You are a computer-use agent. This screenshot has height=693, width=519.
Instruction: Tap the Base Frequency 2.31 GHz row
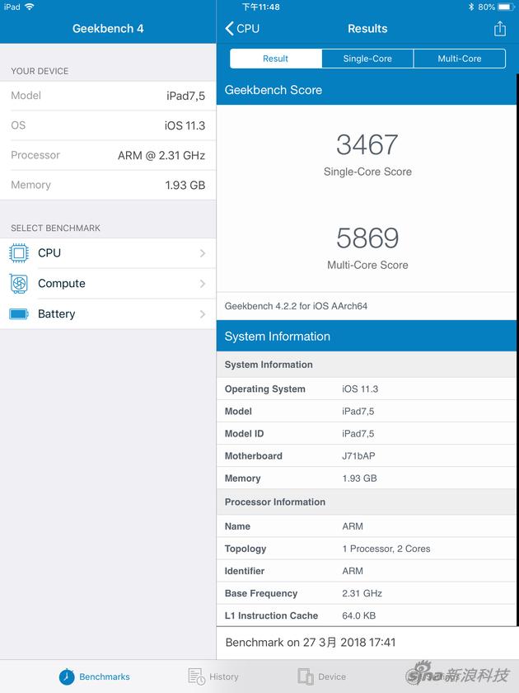click(x=367, y=593)
